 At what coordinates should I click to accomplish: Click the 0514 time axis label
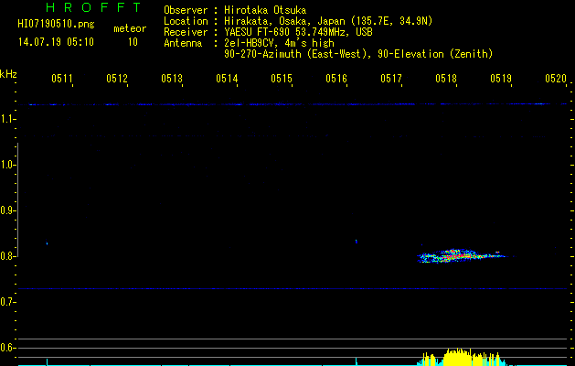pos(227,78)
